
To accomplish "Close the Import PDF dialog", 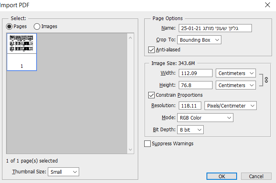I will (x=267, y=5).
